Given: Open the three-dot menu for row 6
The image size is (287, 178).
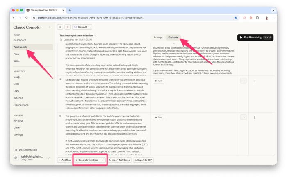Looking at the screenshot, I should point(254,117).
